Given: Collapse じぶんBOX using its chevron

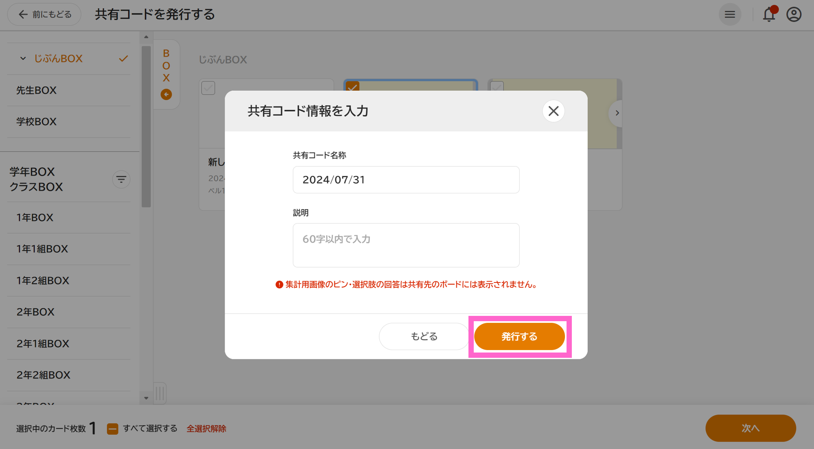Looking at the screenshot, I should [x=23, y=58].
